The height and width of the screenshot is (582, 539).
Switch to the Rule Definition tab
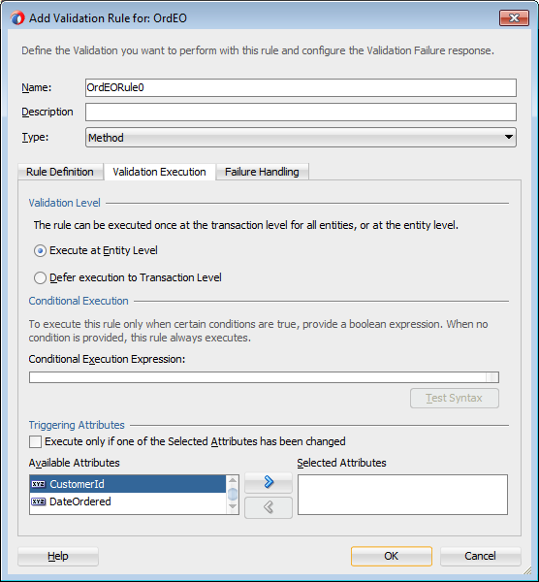60,172
